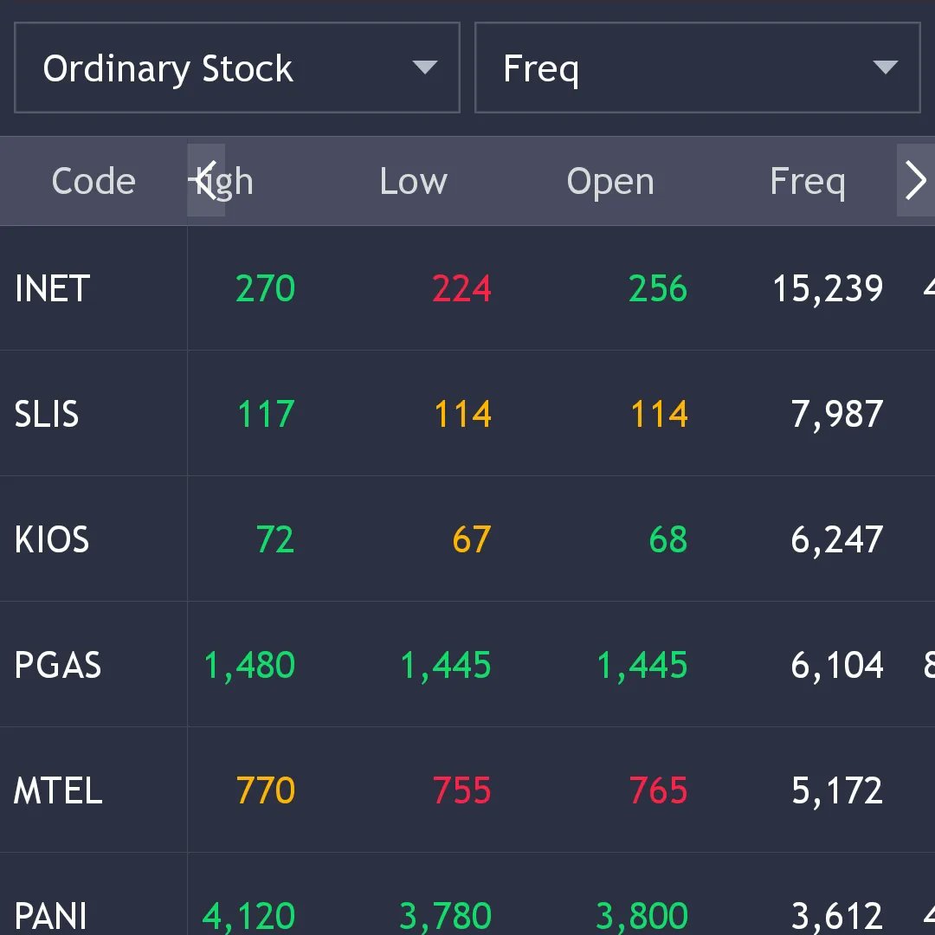The image size is (935, 935).
Task: Sort by the Code column header
Action: (x=93, y=180)
